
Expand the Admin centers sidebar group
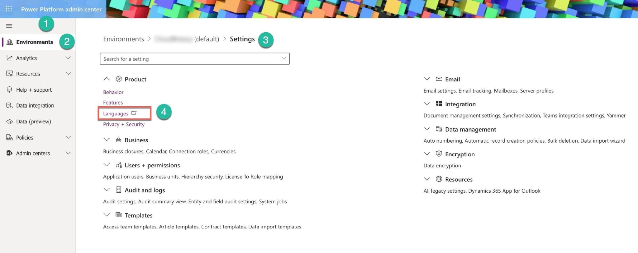pos(68,153)
